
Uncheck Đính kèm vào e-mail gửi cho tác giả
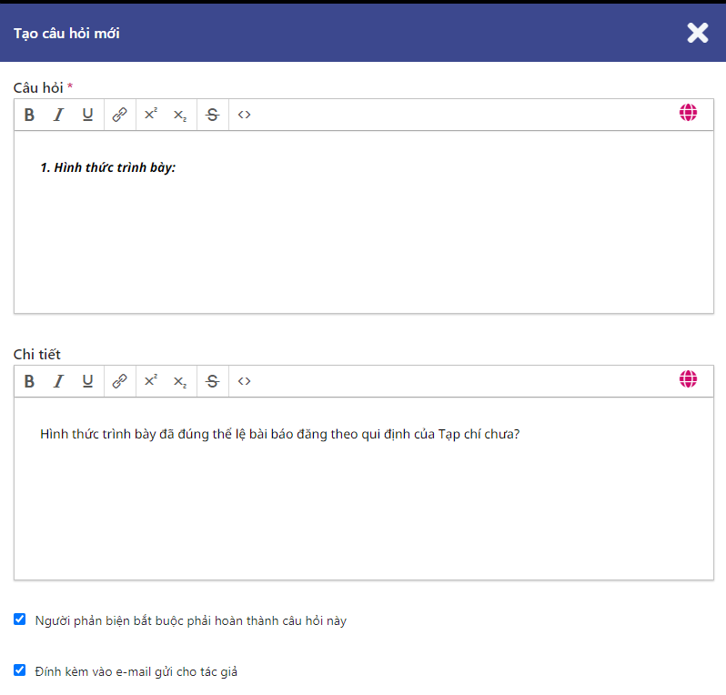point(20,670)
